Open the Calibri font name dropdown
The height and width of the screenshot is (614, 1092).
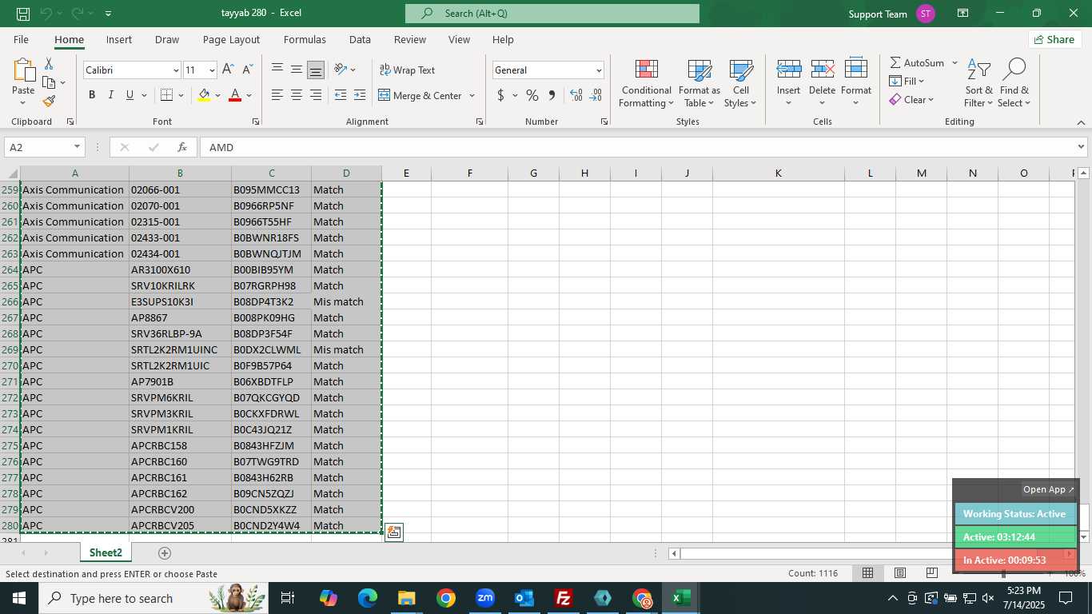click(x=176, y=70)
